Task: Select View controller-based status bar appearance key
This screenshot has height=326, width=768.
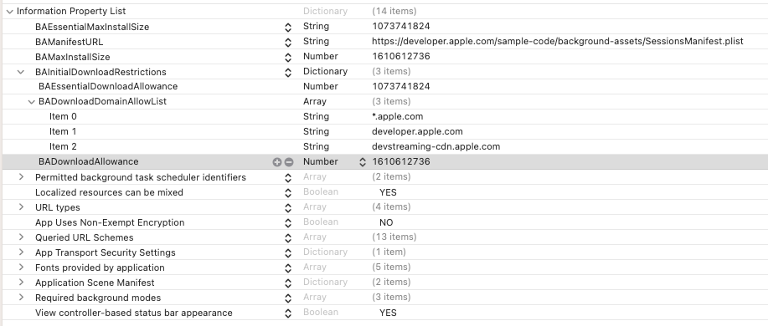Action: click(x=134, y=313)
